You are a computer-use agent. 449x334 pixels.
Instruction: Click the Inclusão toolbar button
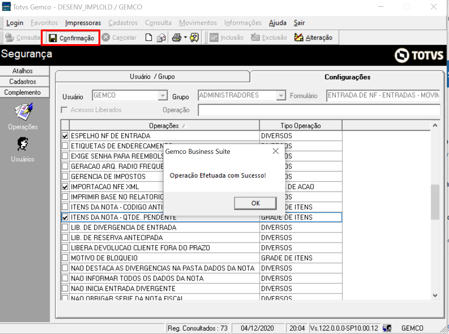point(226,37)
